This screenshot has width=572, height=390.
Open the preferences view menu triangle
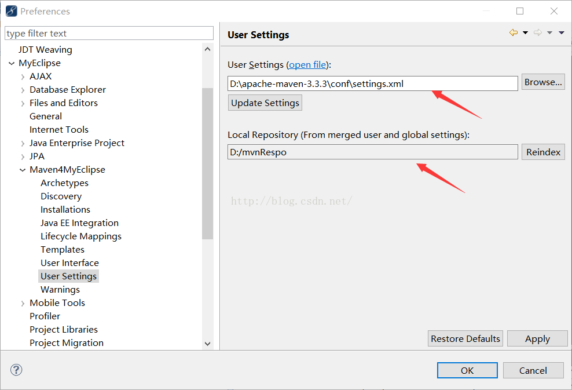562,32
